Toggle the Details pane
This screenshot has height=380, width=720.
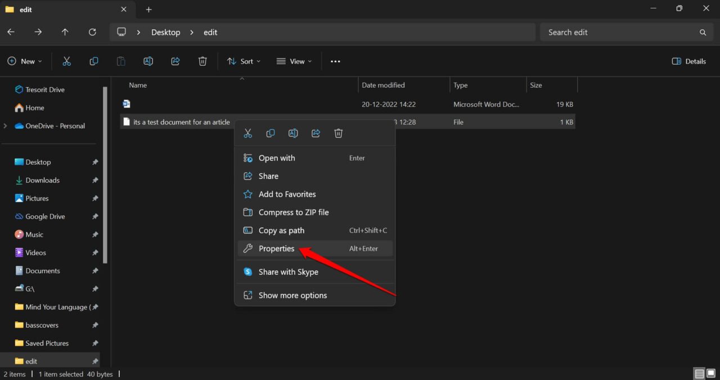pyautogui.click(x=688, y=61)
